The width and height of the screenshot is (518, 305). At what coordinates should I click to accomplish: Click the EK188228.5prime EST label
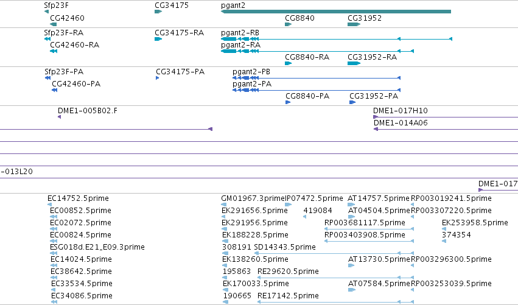255,235
